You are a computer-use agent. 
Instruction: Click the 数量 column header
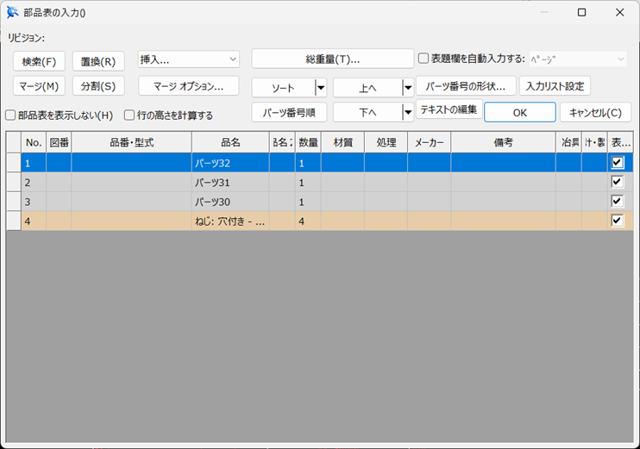[x=308, y=142]
